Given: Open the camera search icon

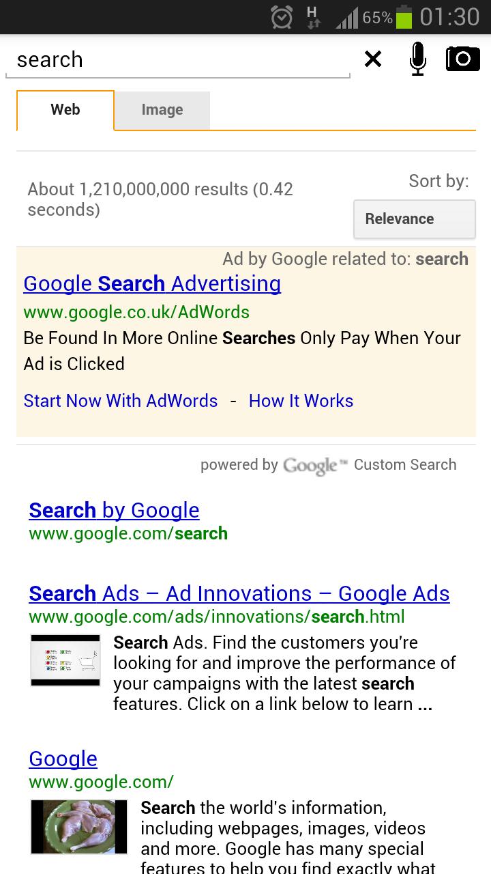Looking at the screenshot, I should click(x=462, y=59).
